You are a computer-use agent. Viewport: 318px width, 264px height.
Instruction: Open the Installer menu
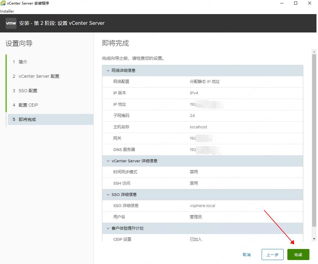[7, 11]
